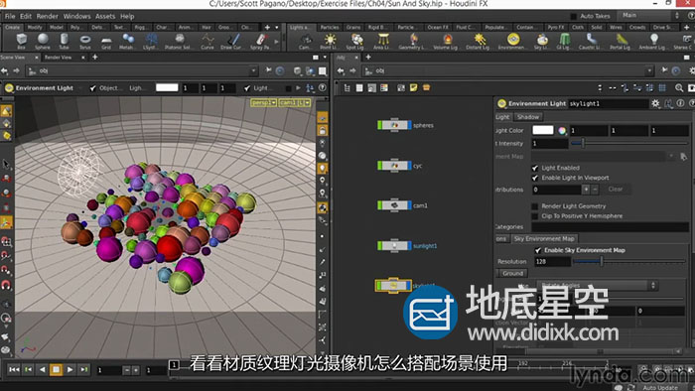695x391 pixels.
Task: Expand scene view obj path dropdown
Action: point(253,70)
